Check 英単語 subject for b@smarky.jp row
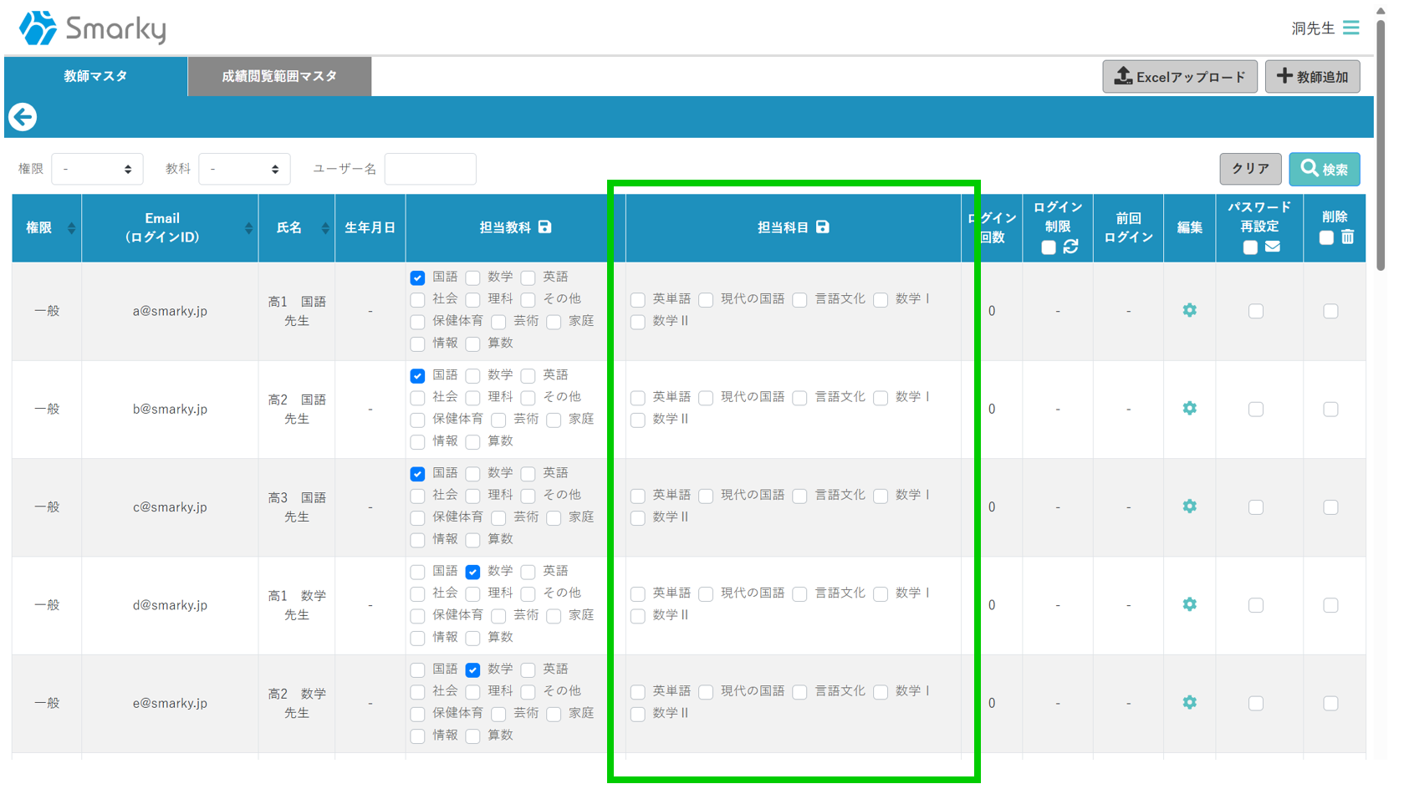 pos(638,398)
